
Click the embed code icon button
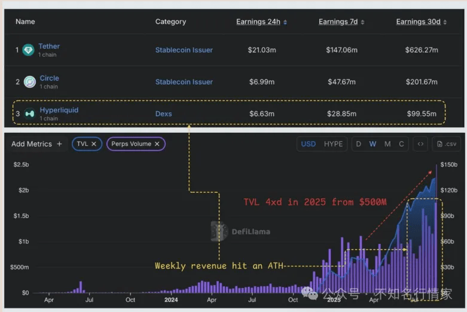(420, 144)
